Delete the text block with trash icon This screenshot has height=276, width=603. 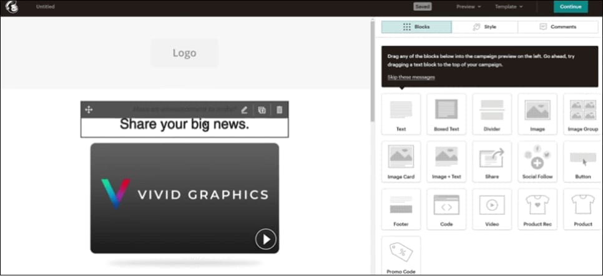(x=279, y=110)
